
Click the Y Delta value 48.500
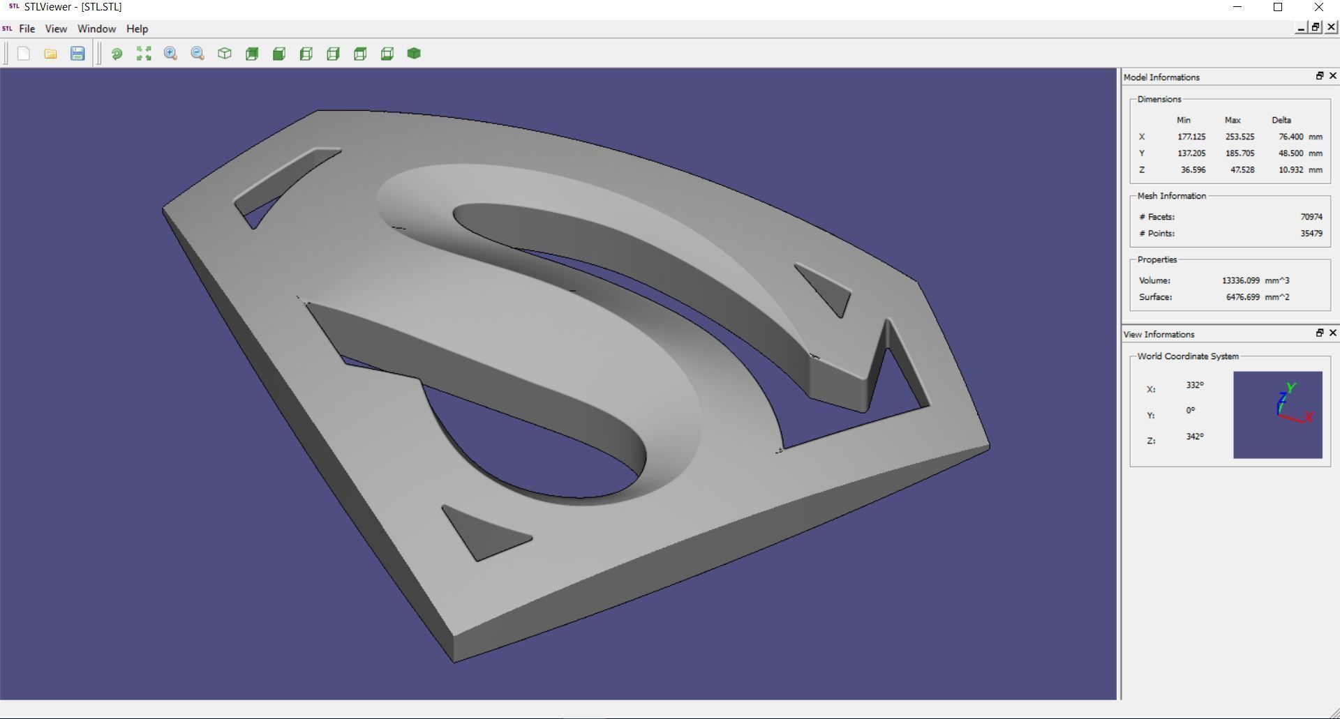[x=1290, y=153]
